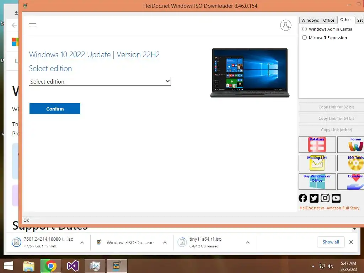This screenshot has width=364, height=273.
Task: Open Visual Studio from the taskbar
Action: click(73, 266)
